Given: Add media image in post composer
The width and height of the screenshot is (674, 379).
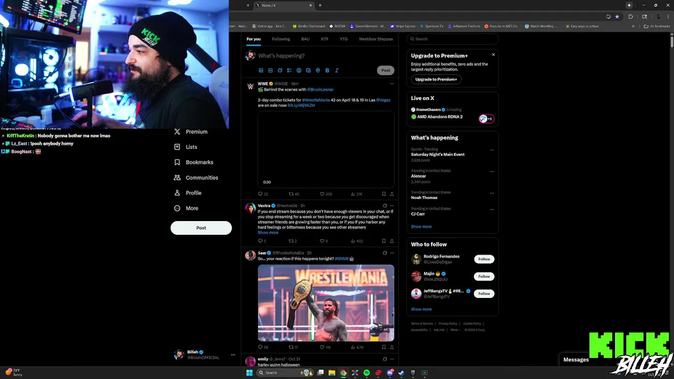Looking at the screenshot, I should coord(261,71).
